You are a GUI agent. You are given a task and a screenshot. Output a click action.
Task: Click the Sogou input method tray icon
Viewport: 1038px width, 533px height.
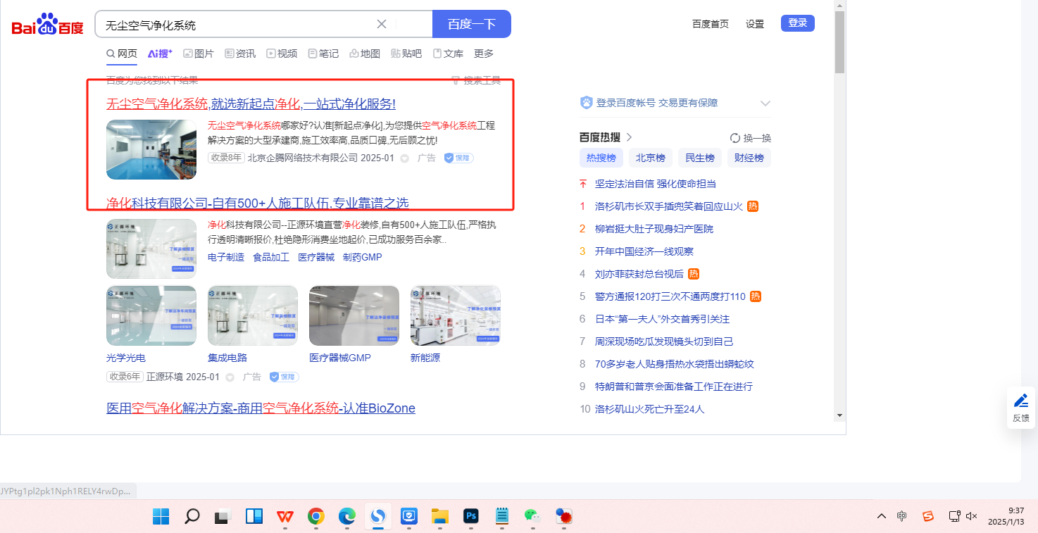click(x=928, y=516)
